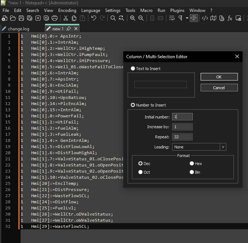Click the New file toolbar icon

pos(5,18)
